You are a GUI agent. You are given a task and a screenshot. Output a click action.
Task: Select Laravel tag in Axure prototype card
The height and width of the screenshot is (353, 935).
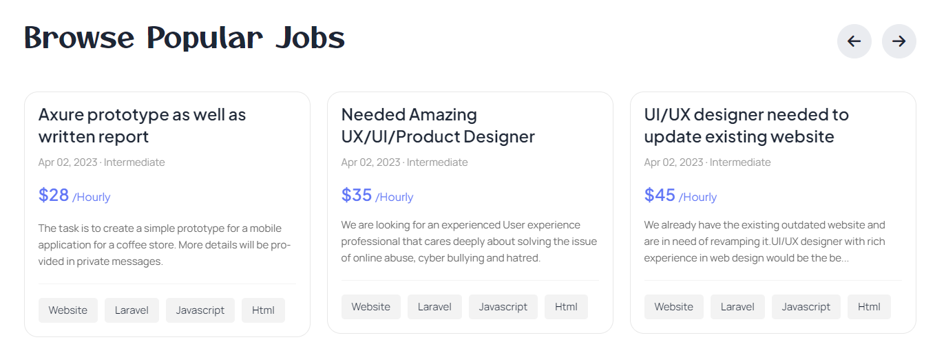[x=132, y=310]
